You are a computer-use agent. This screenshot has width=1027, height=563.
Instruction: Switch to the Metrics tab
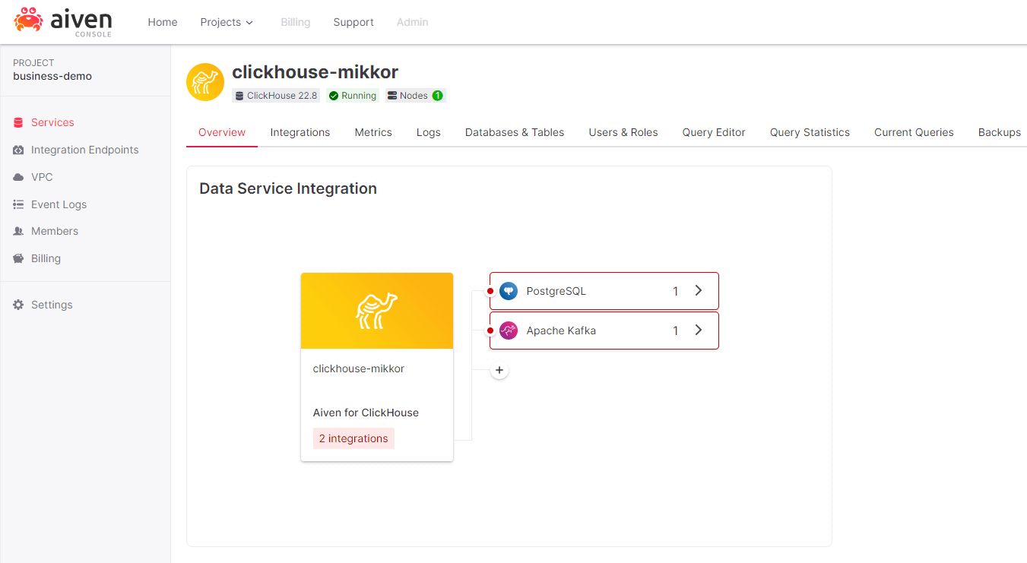pos(373,132)
